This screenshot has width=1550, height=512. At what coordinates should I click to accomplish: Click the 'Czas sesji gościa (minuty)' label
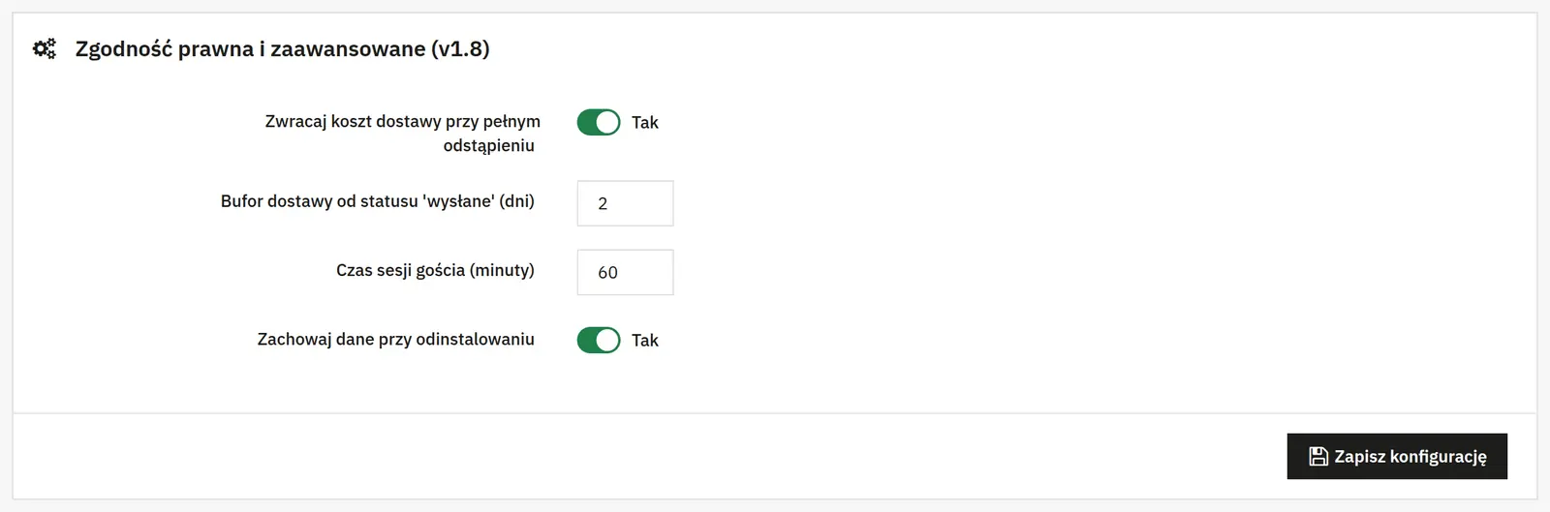click(x=435, y=270)
